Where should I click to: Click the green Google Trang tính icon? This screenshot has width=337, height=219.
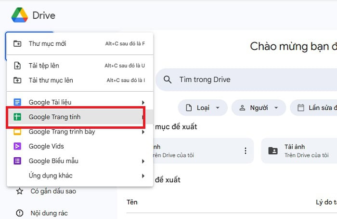tap(18, 117)
